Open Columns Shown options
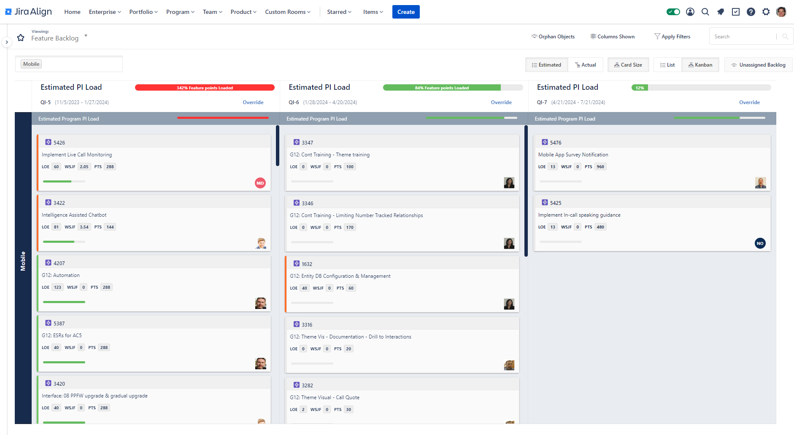 [613, 37]
